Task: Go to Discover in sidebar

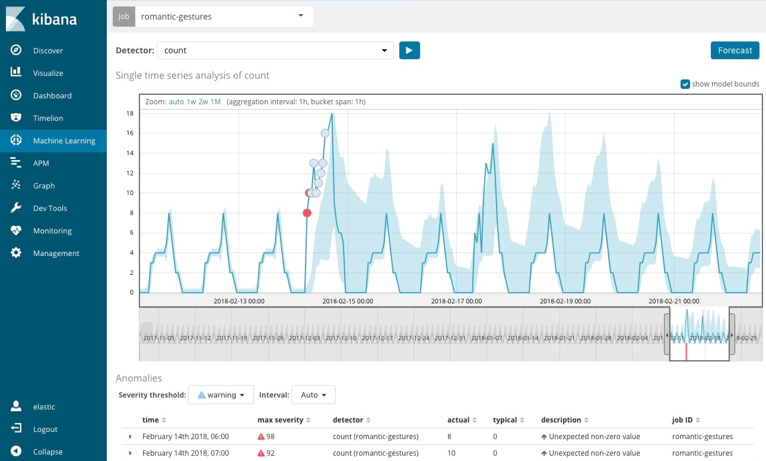Action: click(x=48, y=50)
